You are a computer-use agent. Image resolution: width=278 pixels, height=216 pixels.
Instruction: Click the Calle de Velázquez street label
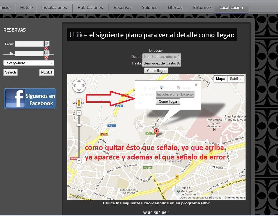(143, 179)
